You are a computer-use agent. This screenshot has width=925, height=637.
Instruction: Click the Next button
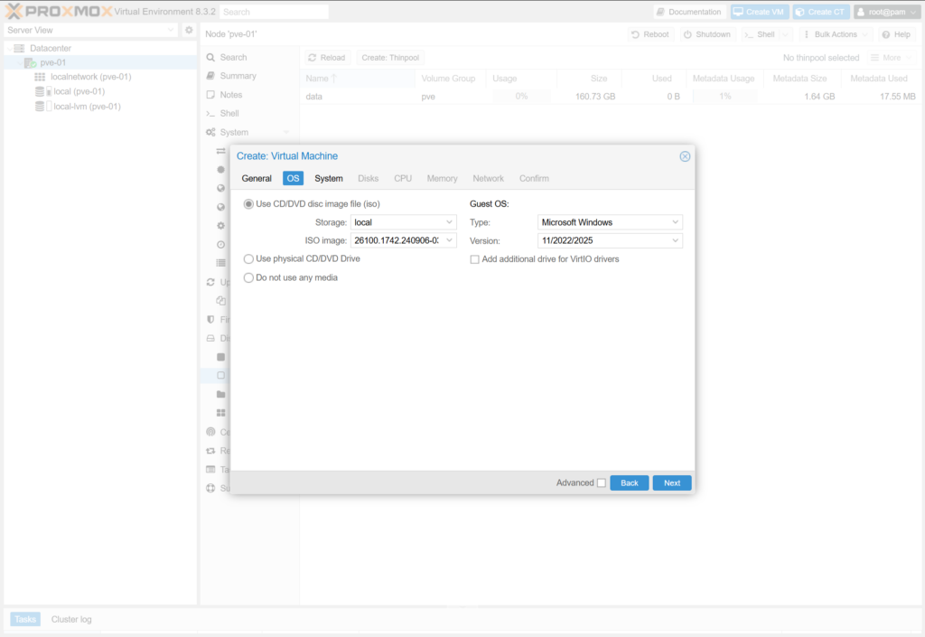[x=672, y=483]
